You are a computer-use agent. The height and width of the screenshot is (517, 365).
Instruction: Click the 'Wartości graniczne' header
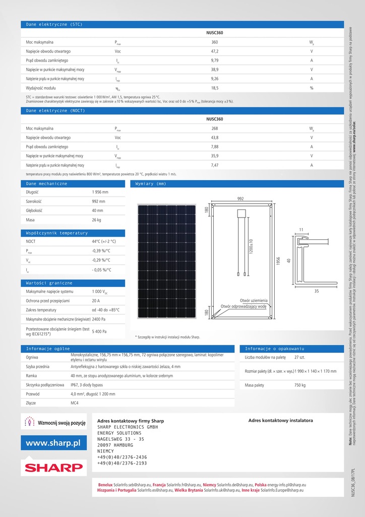click(73, 283)
